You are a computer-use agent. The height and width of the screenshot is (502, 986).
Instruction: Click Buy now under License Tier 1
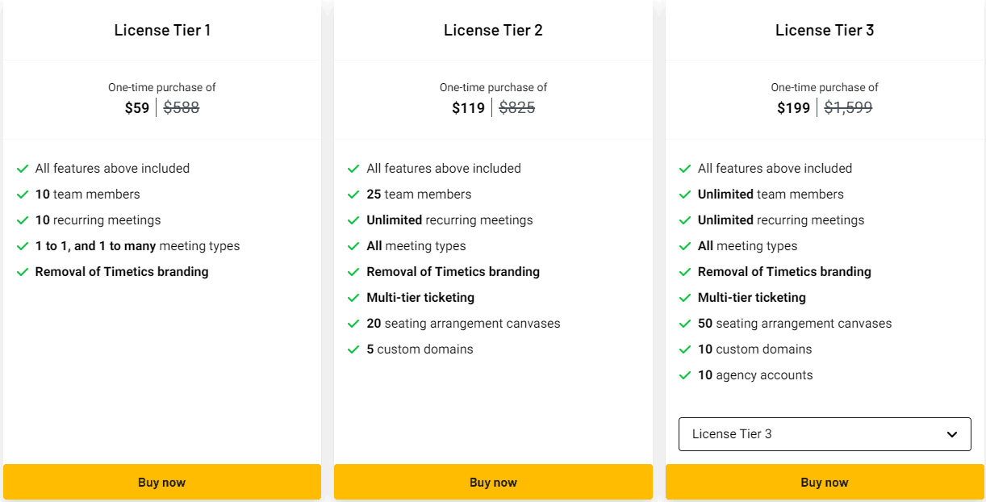click(x=161, y=482)
